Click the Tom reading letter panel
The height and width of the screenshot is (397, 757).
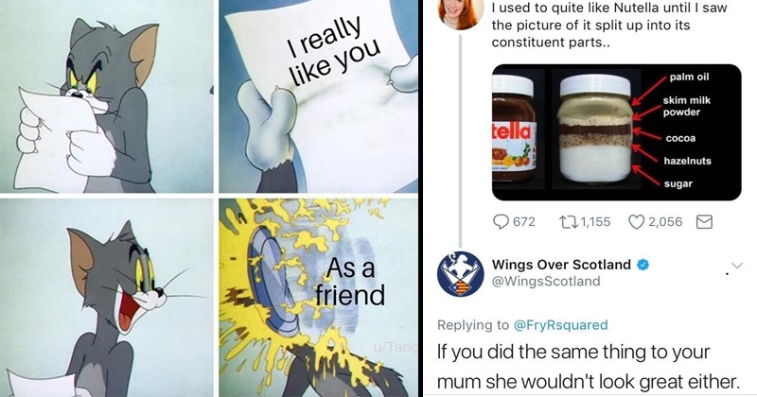106,96
